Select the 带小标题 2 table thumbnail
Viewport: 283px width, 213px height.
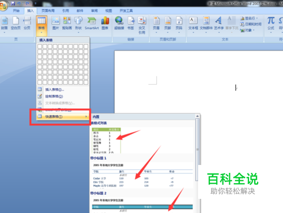(x=143, y=205)
